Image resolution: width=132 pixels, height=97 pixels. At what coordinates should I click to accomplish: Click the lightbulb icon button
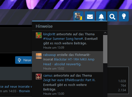click(x=124, y=16)
